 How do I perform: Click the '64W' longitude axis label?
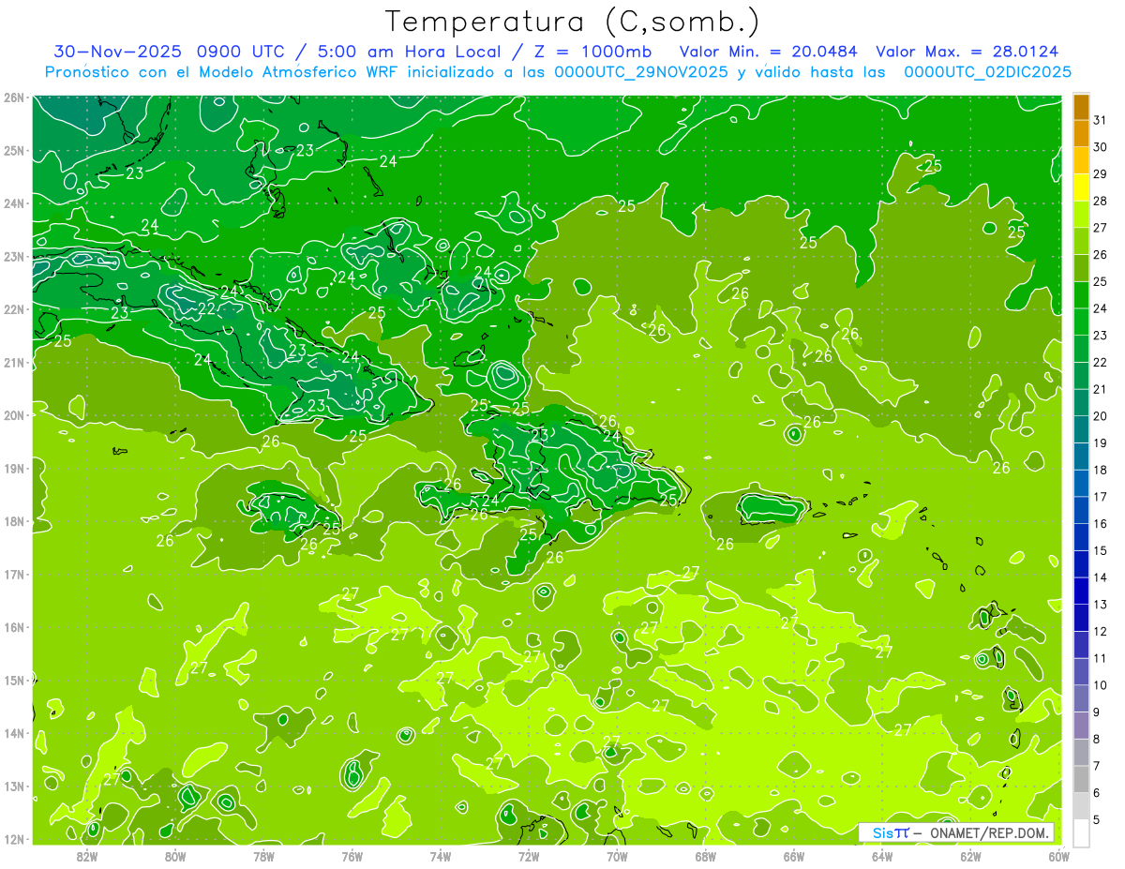coord(882,856)
